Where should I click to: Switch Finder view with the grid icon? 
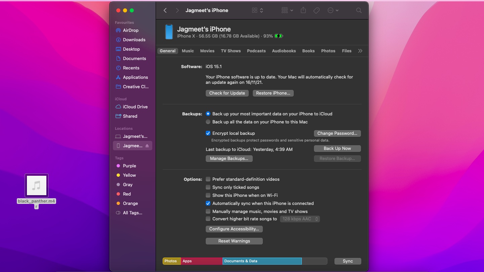pyautogui.click(x=257, y=10)
